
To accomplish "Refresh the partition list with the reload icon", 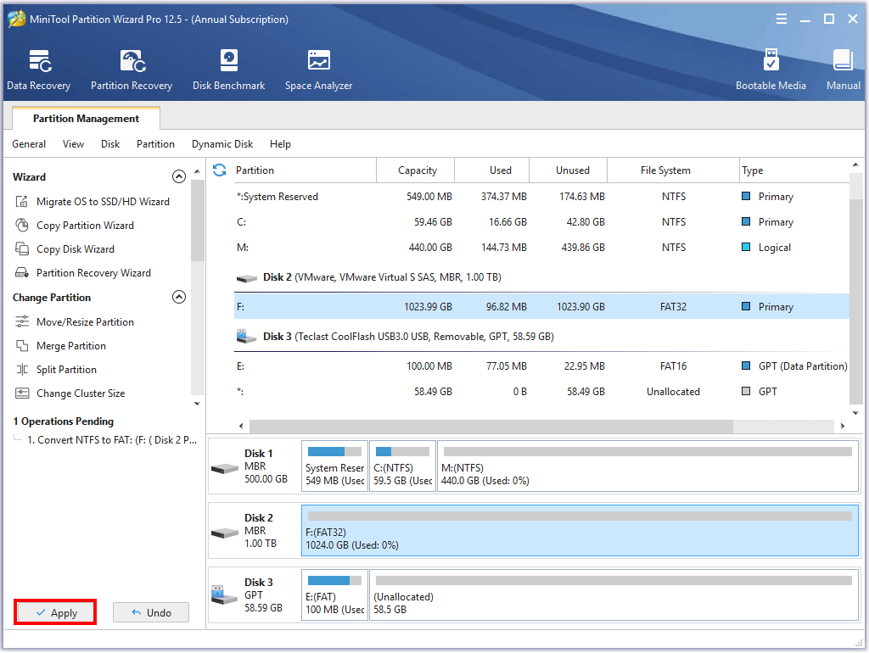I will [x=220, y=170].
